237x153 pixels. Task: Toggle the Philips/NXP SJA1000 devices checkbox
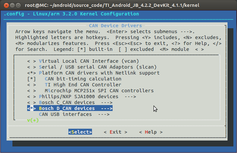(31, 97)
